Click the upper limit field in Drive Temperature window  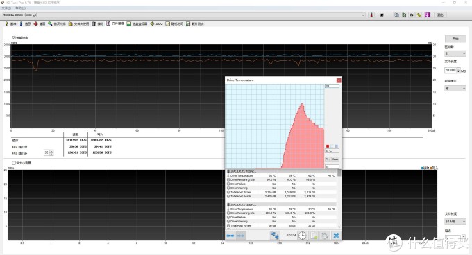[x=332, y=86]
